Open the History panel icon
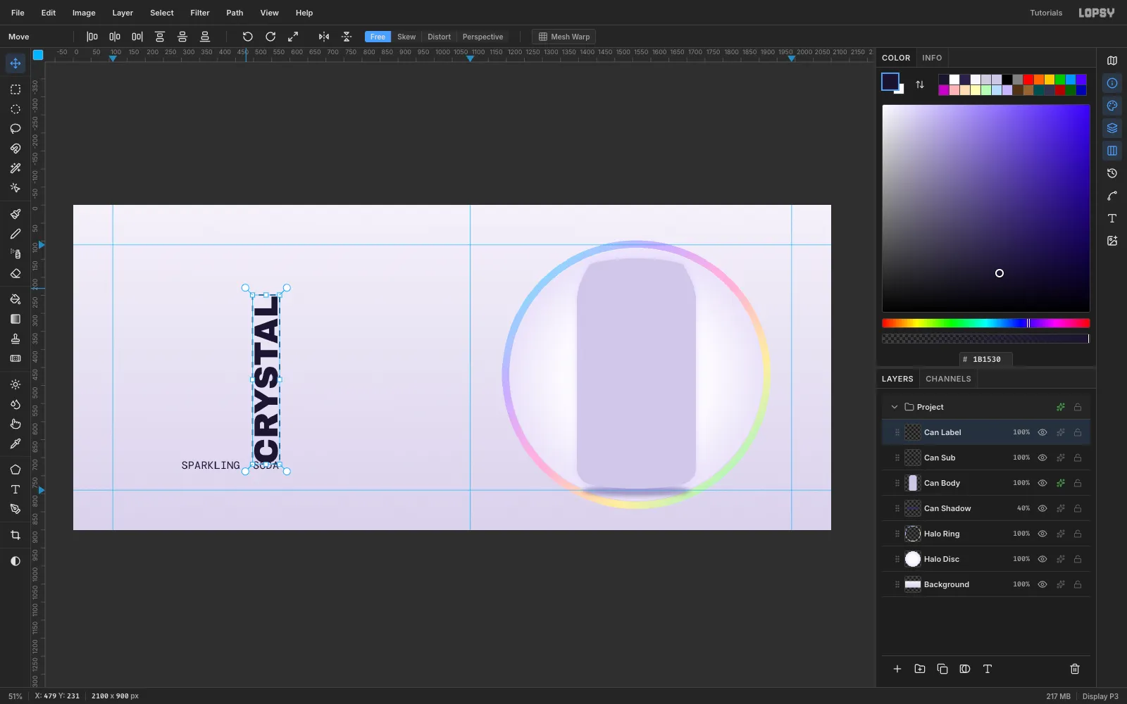 coord(1112,173)
